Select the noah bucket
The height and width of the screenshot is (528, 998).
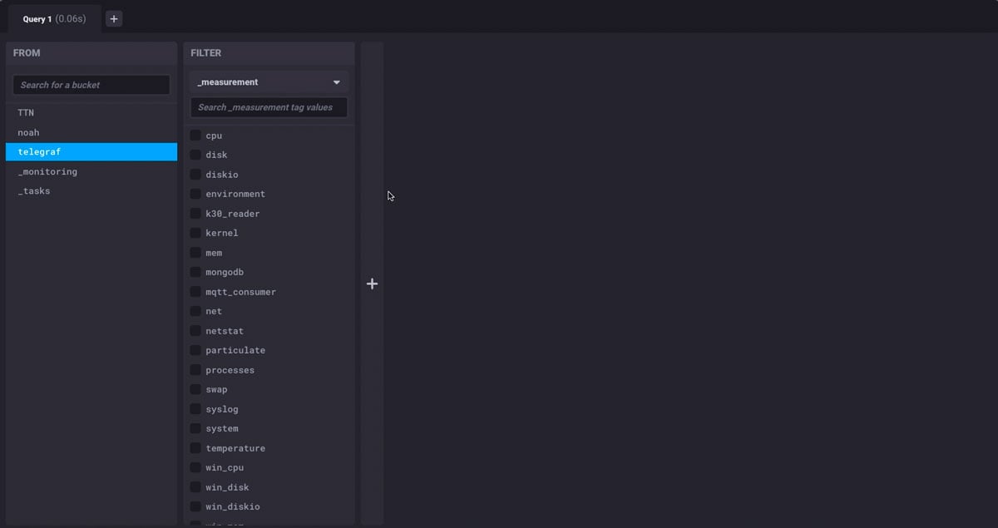pyautogui.click(x=28, y=132)
